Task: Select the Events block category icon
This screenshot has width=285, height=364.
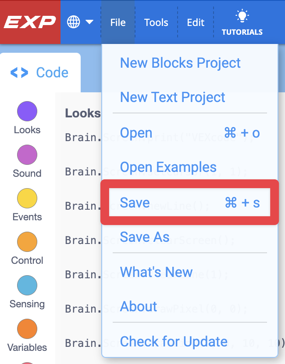Action: [x=27, y=198]
